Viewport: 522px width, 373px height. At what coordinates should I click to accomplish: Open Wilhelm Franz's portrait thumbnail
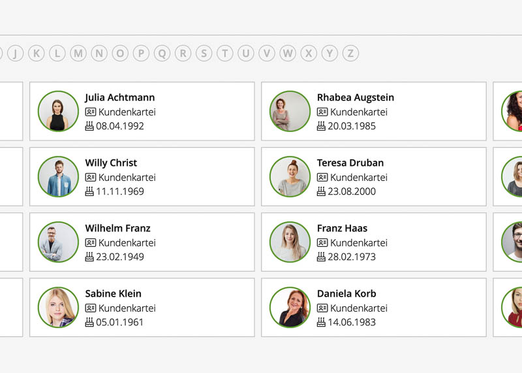tap(58, 242)
